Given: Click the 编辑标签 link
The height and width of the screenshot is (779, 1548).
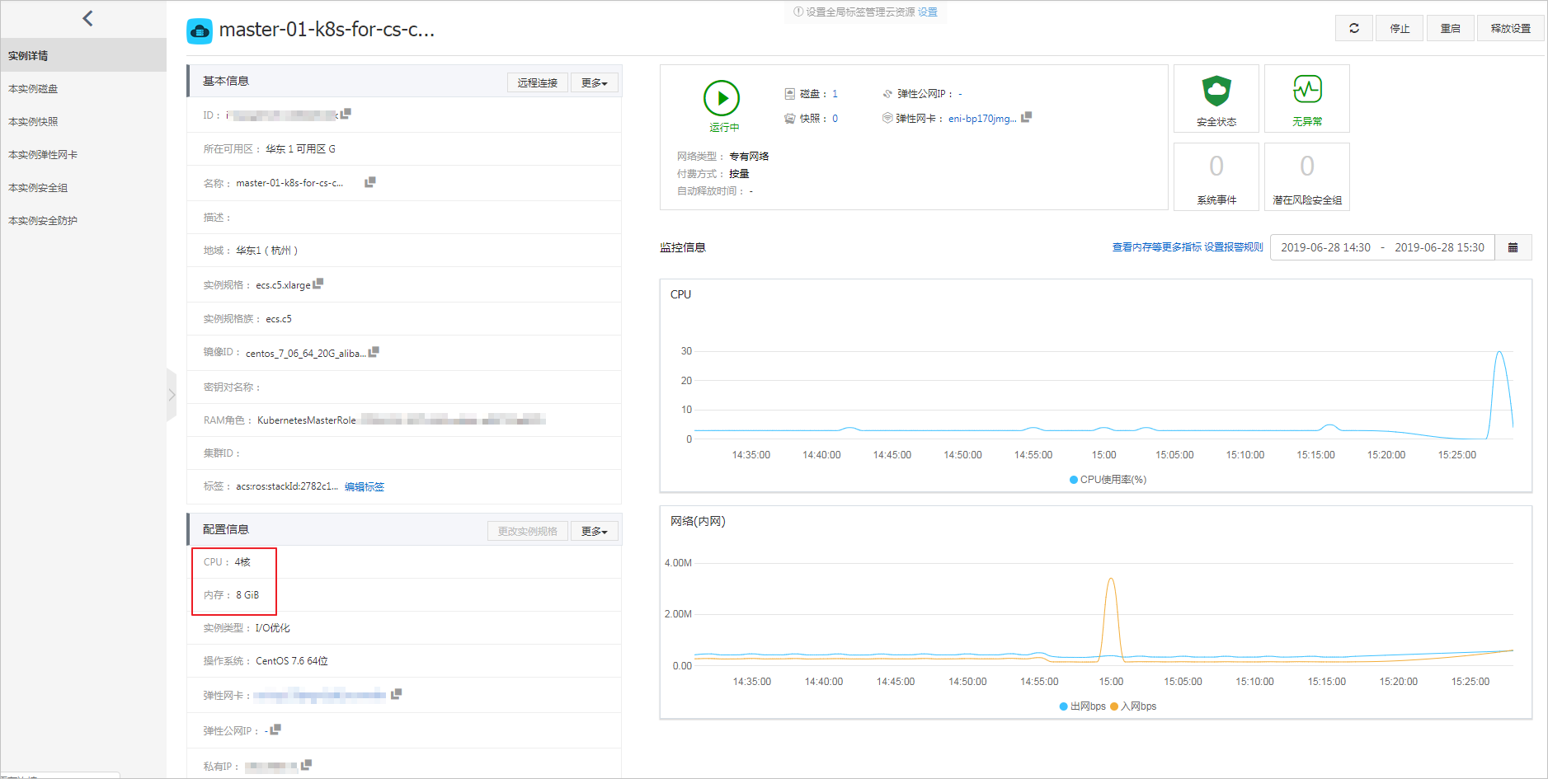Looking at the screenshot, I should coord(365,487).
